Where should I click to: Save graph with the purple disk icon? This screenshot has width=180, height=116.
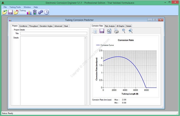pyautogui.click(x=102, y=31)
